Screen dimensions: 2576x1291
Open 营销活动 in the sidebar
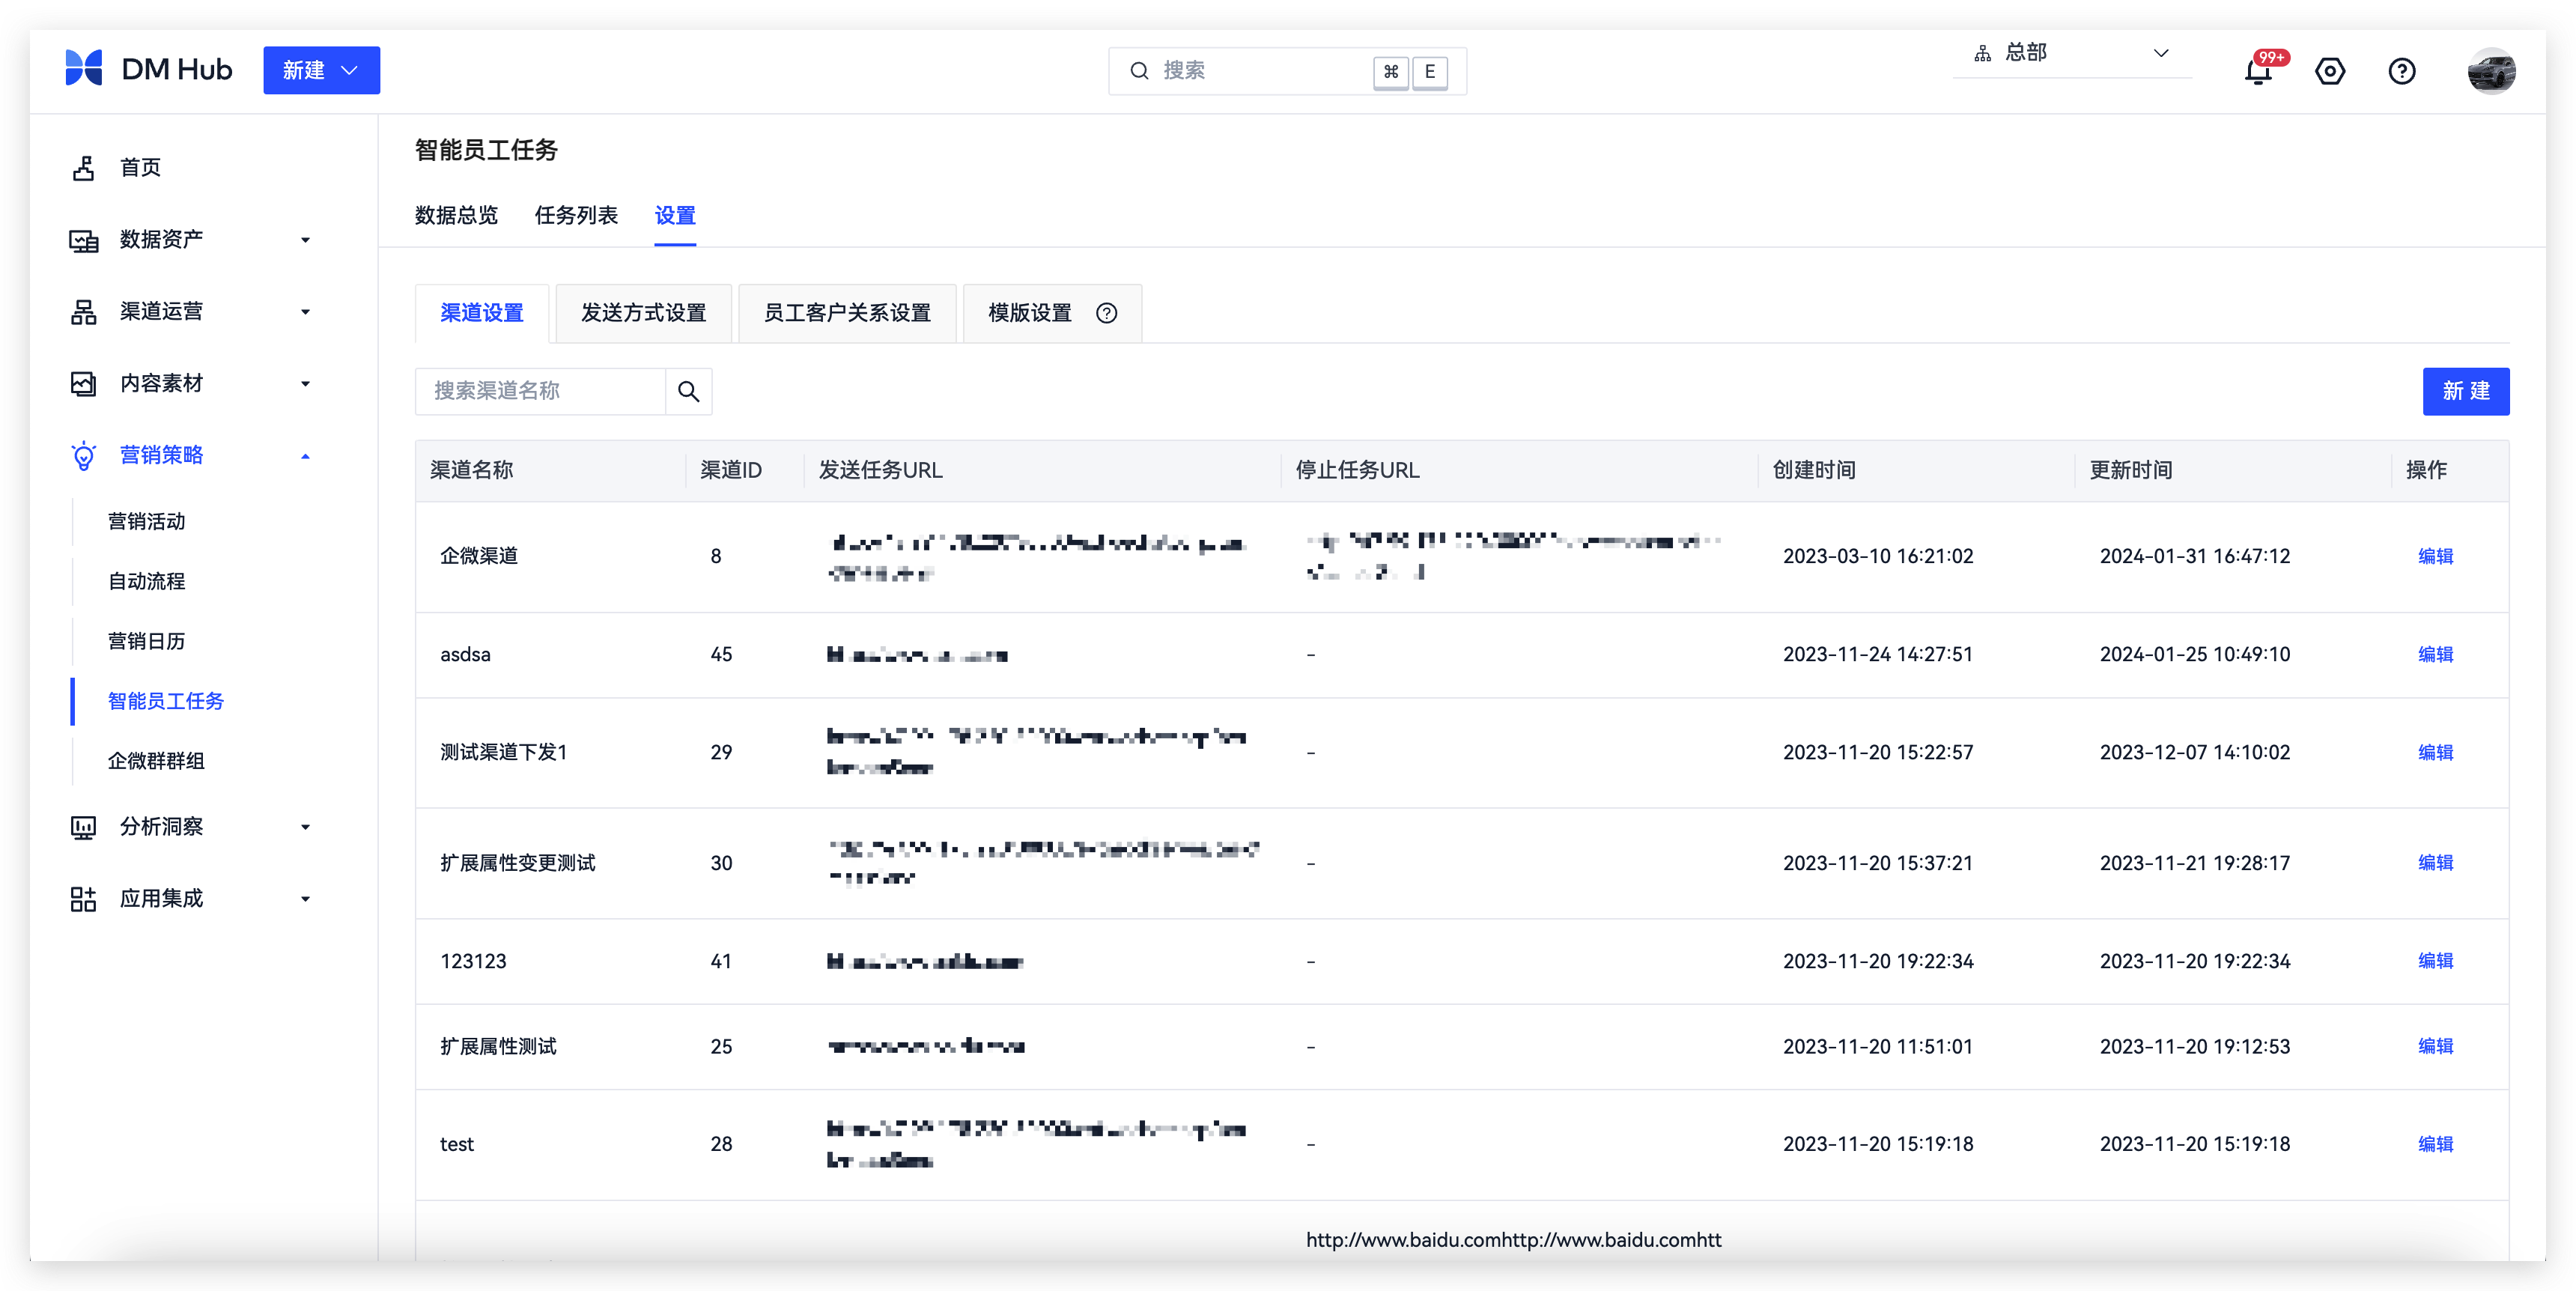pos(147,522)
